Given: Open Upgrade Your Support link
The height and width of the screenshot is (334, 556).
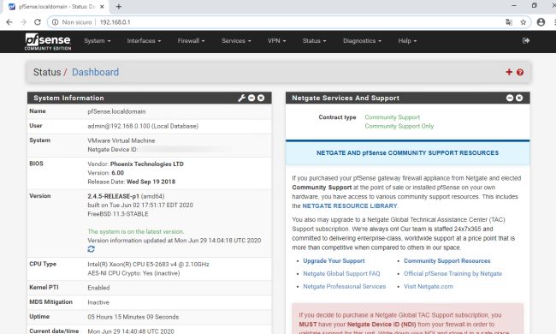Looking at the screenshot, I should tap(334, 261).
